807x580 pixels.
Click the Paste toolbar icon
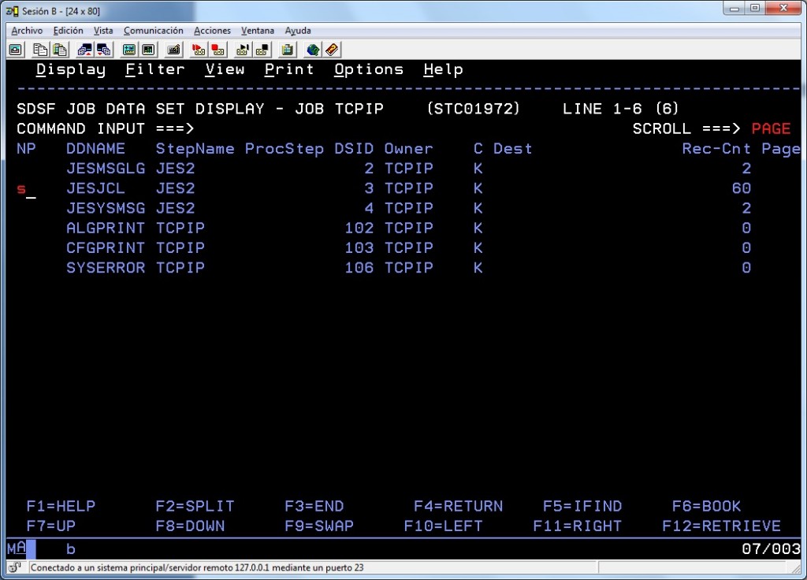coord(60,50)
